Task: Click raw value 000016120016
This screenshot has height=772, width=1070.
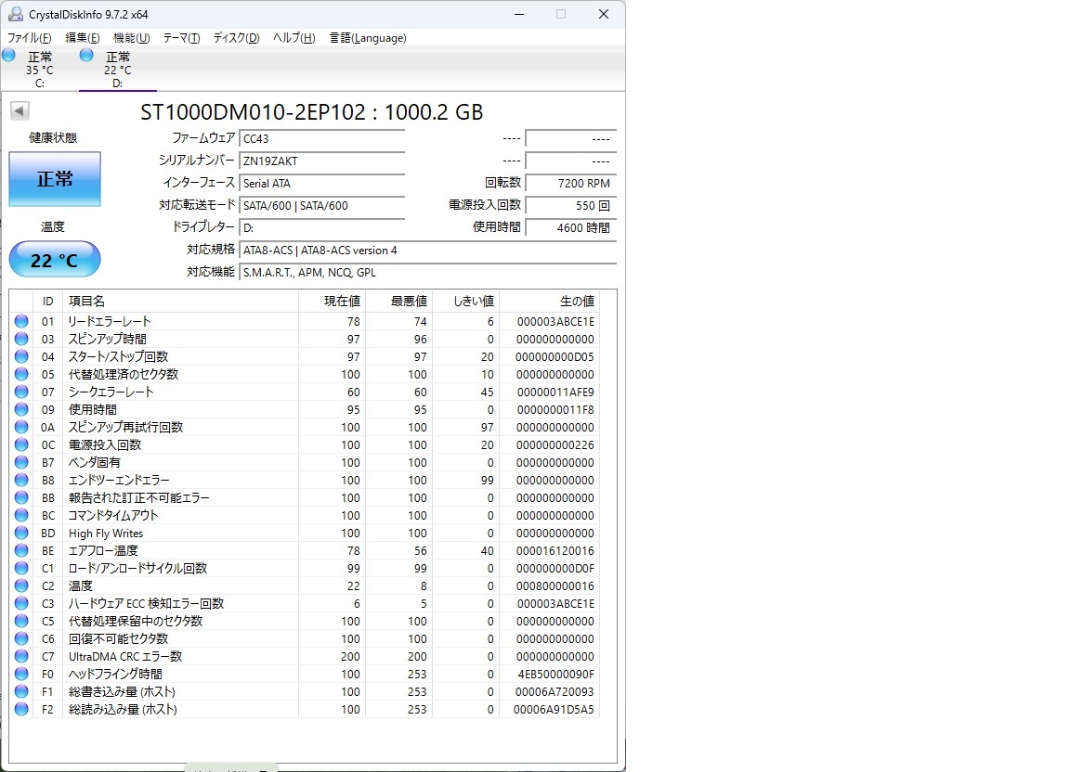Action: [x=555, y=550]
